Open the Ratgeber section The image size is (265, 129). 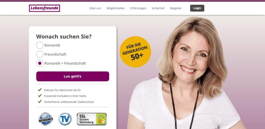[x=176, y=8]
